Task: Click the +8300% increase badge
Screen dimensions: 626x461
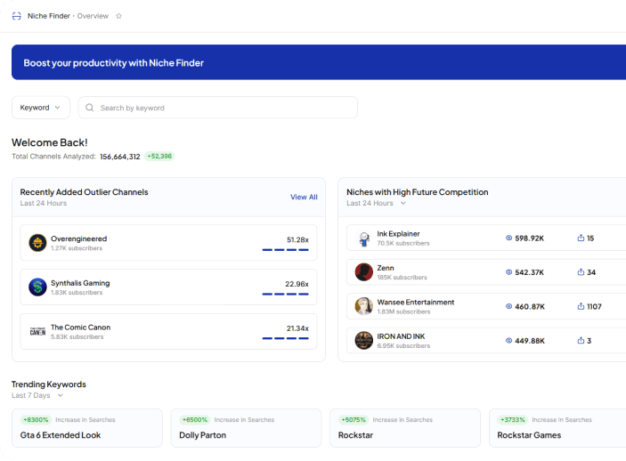Action: (x=36, y=420)
